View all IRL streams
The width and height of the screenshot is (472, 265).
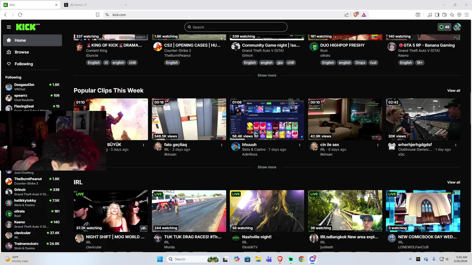(454, 182)
